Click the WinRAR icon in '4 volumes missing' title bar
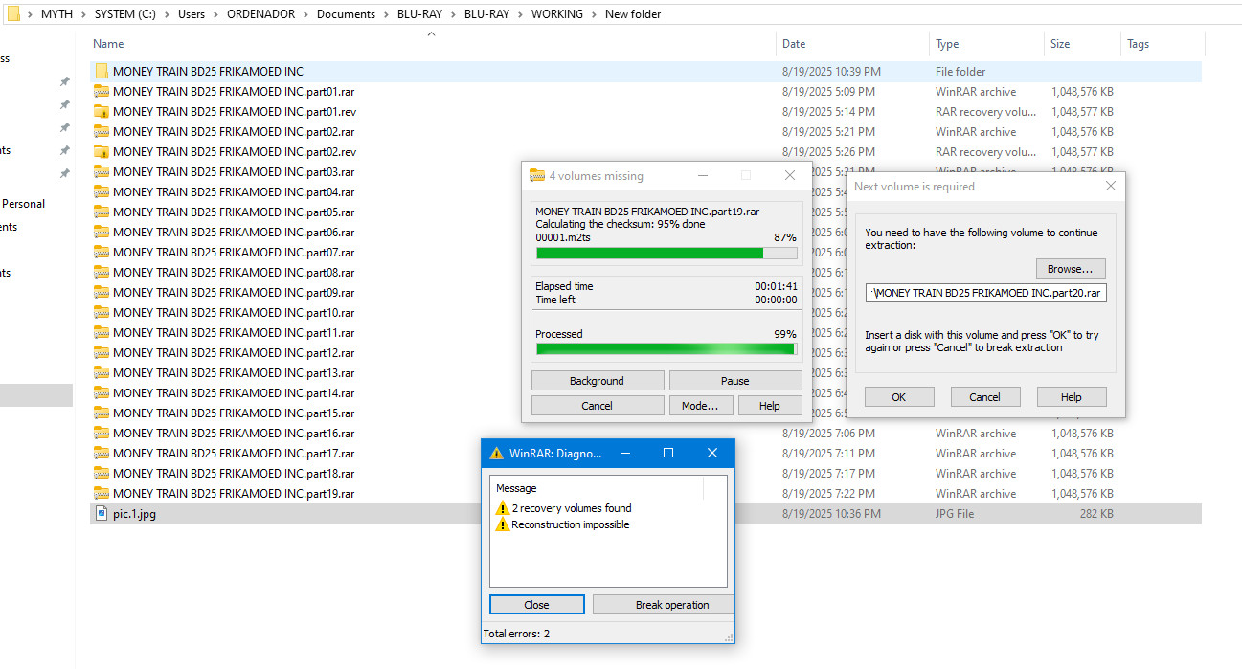 point(537,175)
